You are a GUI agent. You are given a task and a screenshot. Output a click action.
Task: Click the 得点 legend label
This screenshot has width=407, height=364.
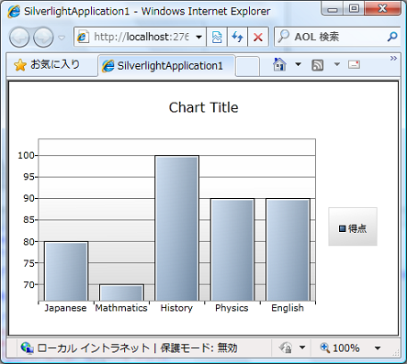pyautogui.click(x=357, y=228)
